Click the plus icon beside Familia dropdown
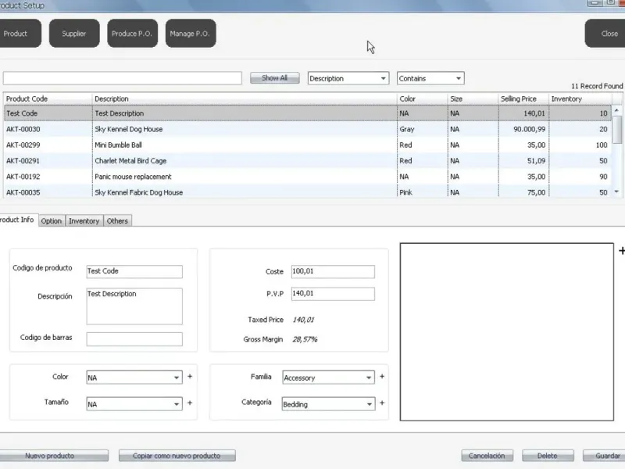 (x=382, y=377)
